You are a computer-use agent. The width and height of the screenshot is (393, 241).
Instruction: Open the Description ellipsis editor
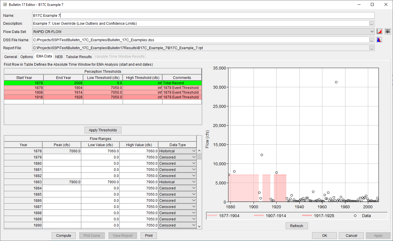point(371,23)
